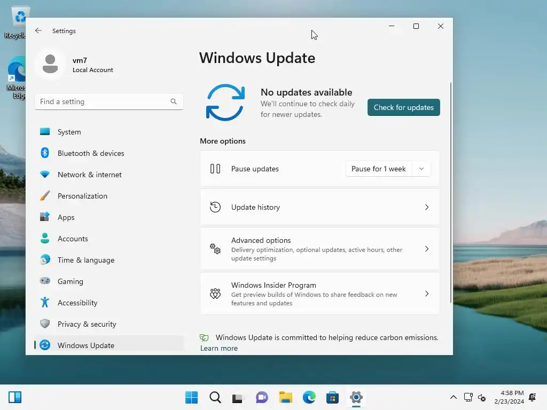Viewport: 547px width, 410px height.
Task: Click the Time & language globe icon
Action: coord(45,260)
